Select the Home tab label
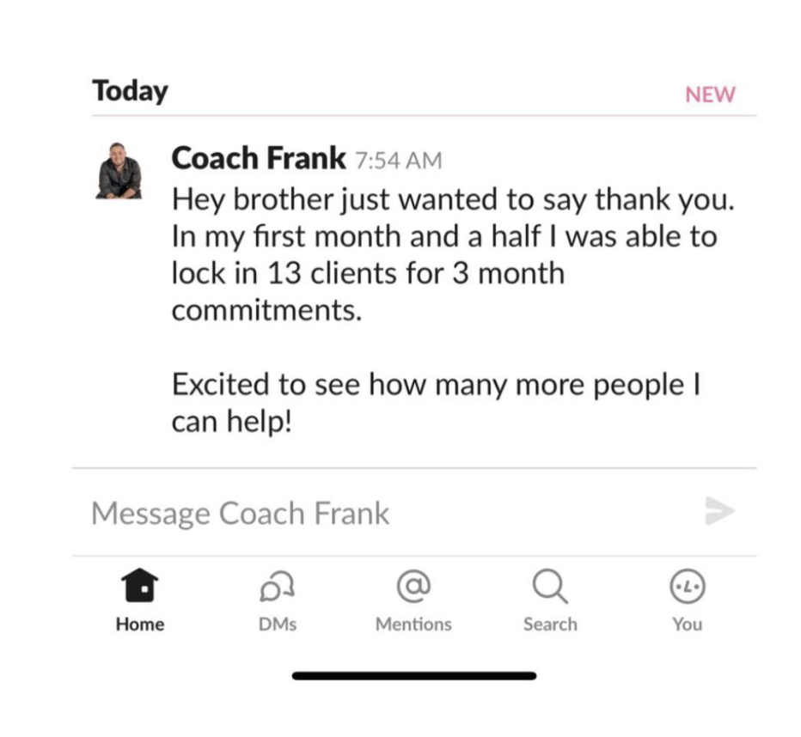The height and width of the screenshot is (737, 801). [140, 624]
